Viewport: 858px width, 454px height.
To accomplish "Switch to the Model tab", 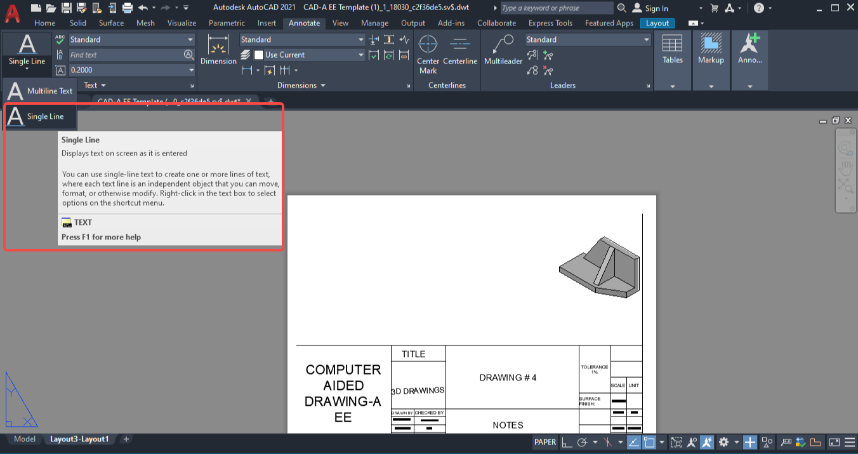I will coord(24,439).
